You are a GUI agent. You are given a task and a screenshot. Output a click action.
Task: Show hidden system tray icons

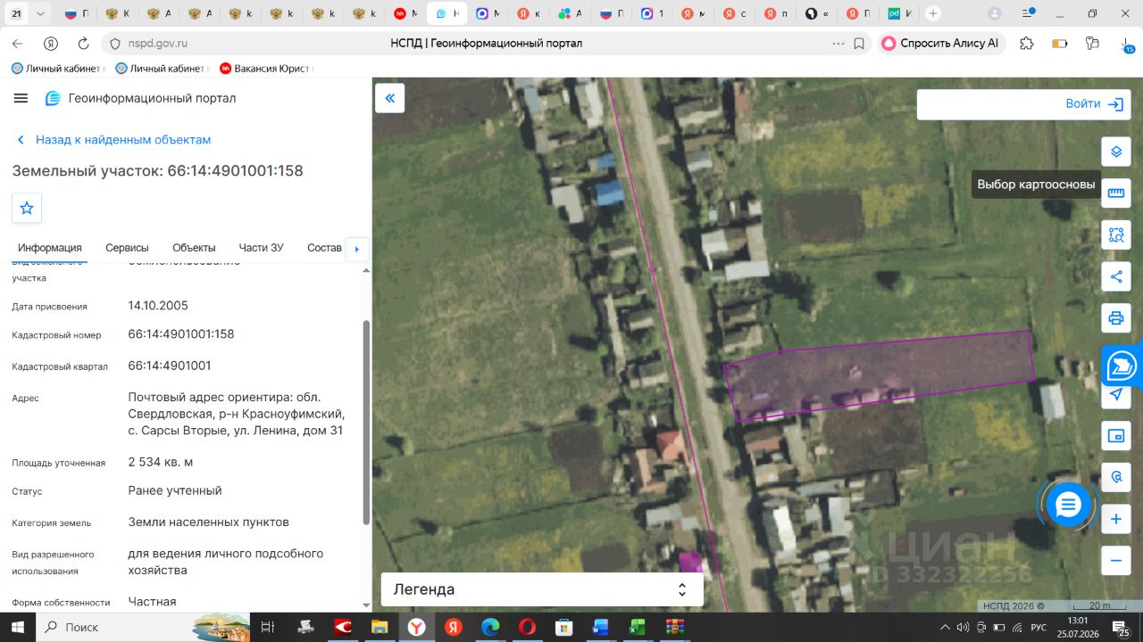946,627
